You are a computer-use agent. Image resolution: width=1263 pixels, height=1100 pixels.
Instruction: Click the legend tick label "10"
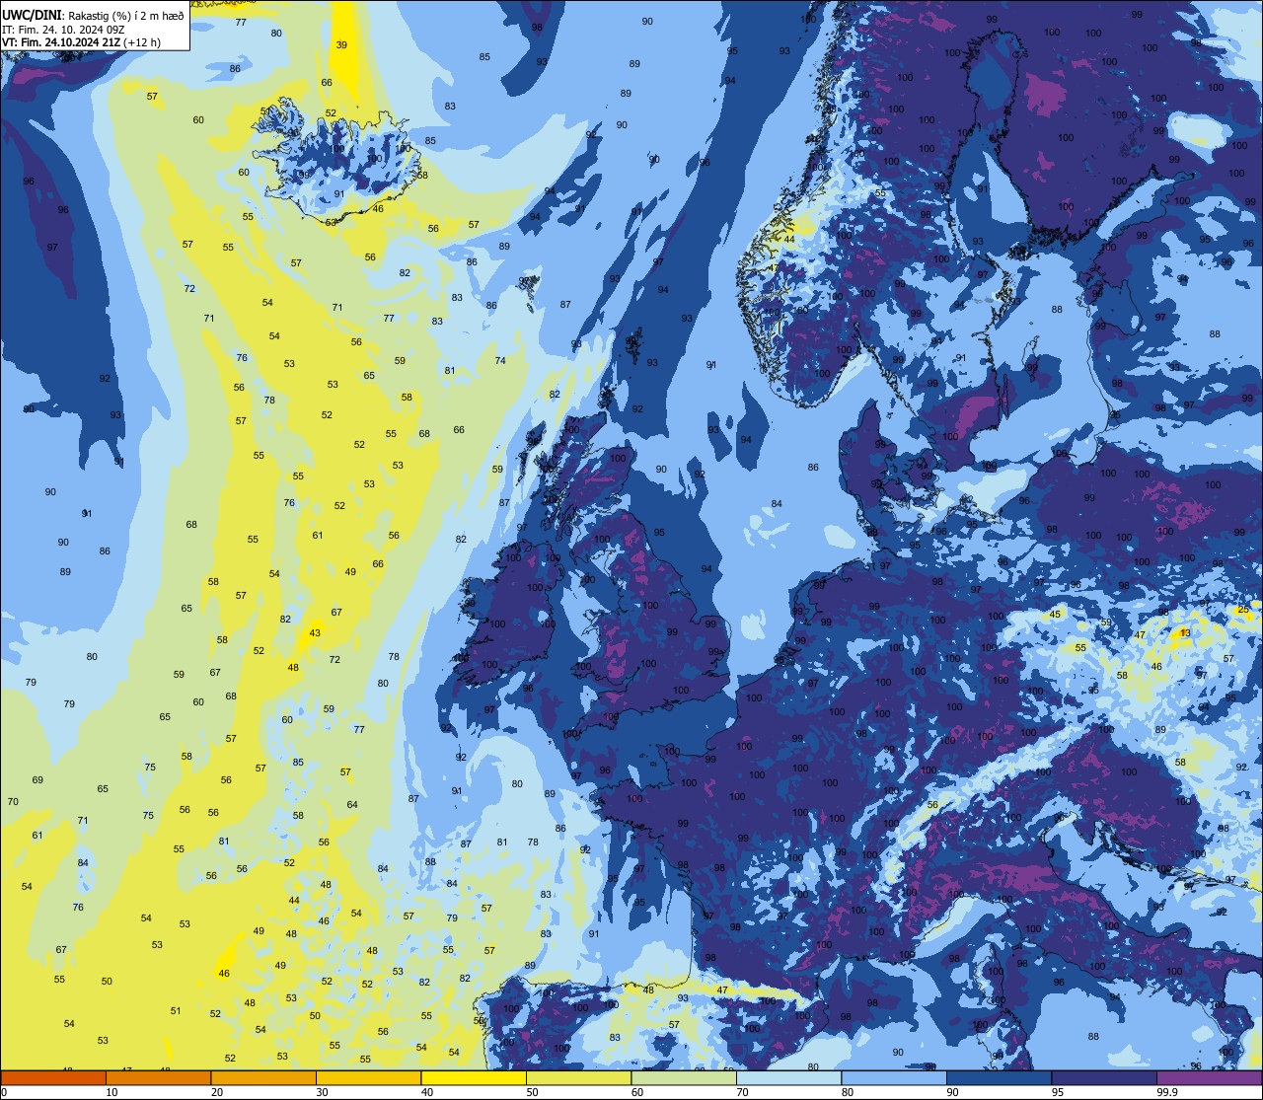111,1092
